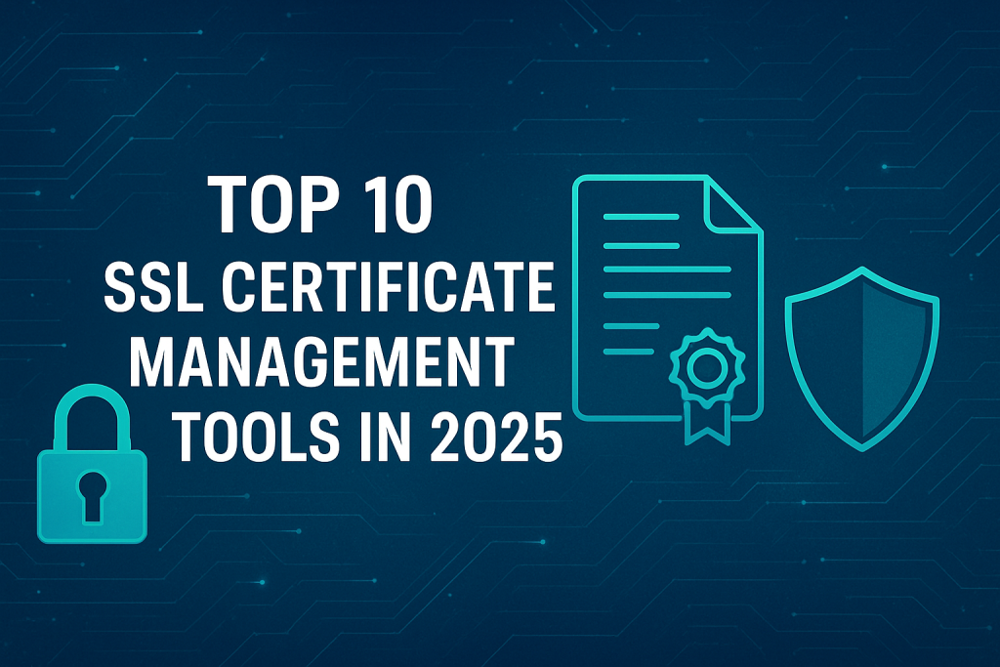Click the shield icon
The height and width of the screenshot is (667, 1000).
pos(862,358)
